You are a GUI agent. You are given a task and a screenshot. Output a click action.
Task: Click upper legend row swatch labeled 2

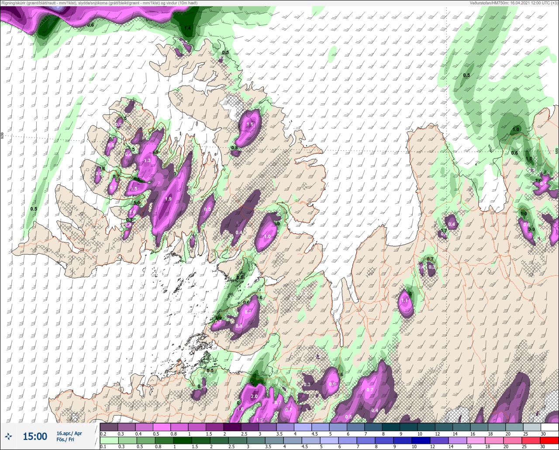[x=232, y=427]
